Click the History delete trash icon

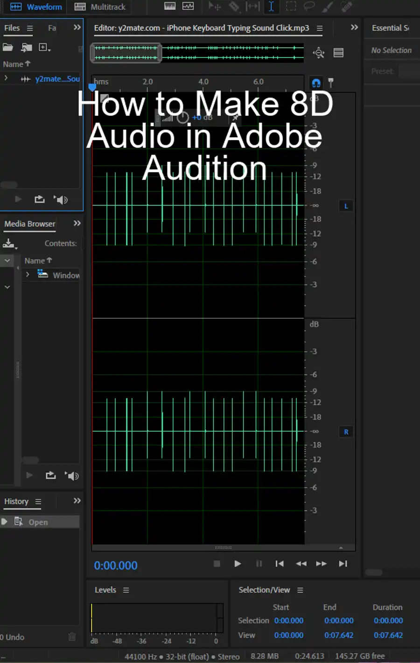(72, 637)
